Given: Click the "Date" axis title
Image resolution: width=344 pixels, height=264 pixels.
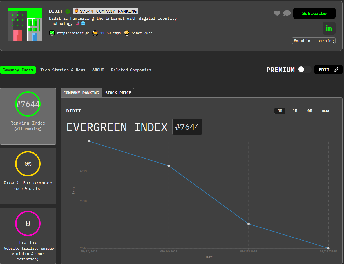Looking at the screenshot, I should pyautogui.click(x=209, y=257).
